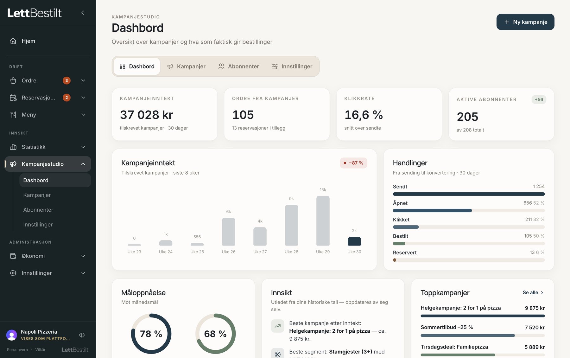Click the LettBestilt logo in the sidebar

[35, 13]
